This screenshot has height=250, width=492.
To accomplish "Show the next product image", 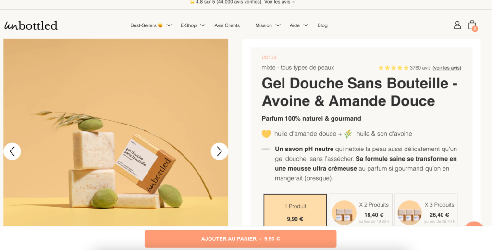I will [219, 151].
